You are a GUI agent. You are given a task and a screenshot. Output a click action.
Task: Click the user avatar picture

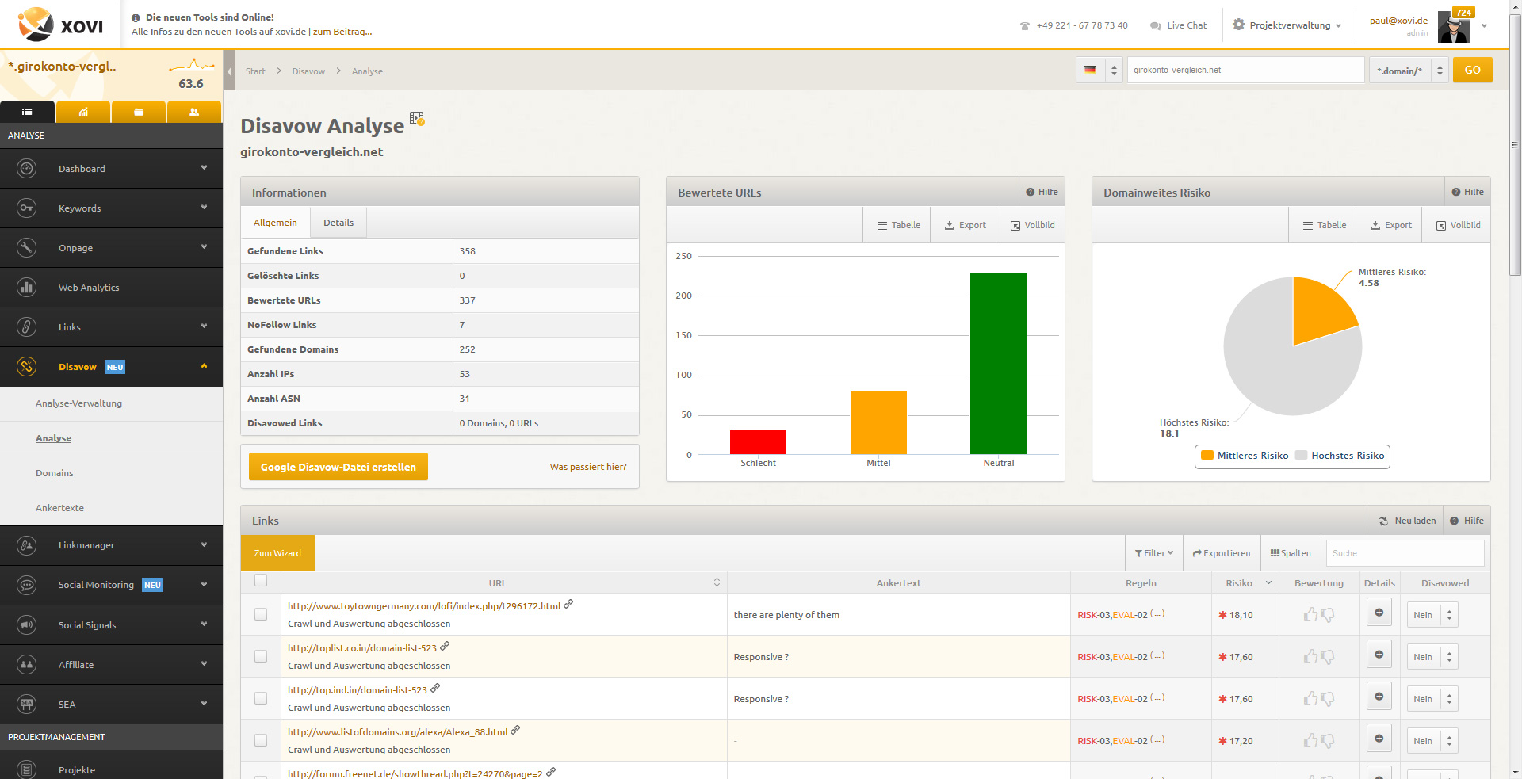click(1454, 27)
